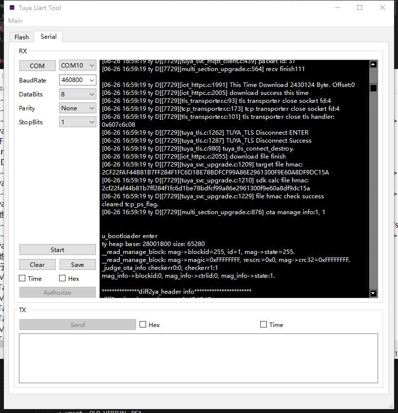
Task: Click the 'ty heap base: 28001B00' log line
Action: (x=154, y=244)
